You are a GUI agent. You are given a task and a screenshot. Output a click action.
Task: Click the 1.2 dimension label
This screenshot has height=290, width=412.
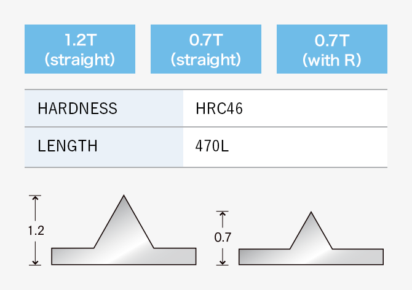click(x=36, y=231)
